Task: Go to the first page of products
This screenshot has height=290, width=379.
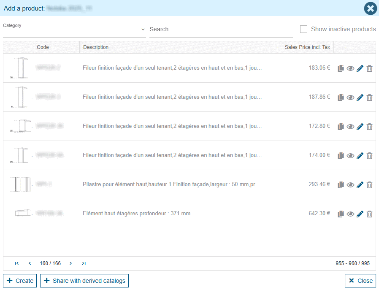Action: [x=17, y=263]
